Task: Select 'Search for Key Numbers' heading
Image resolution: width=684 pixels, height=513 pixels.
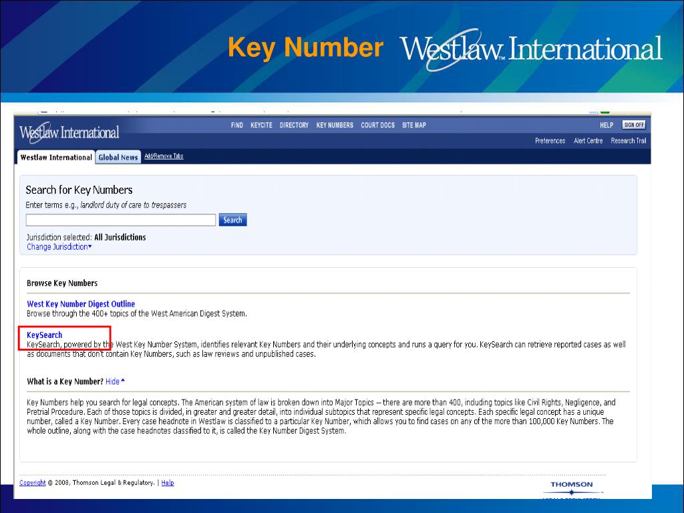Action: pyautogui.click(x=79, y=190)
